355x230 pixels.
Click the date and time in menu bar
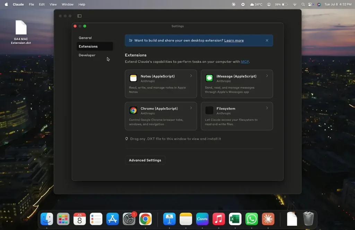click(338, 4)
